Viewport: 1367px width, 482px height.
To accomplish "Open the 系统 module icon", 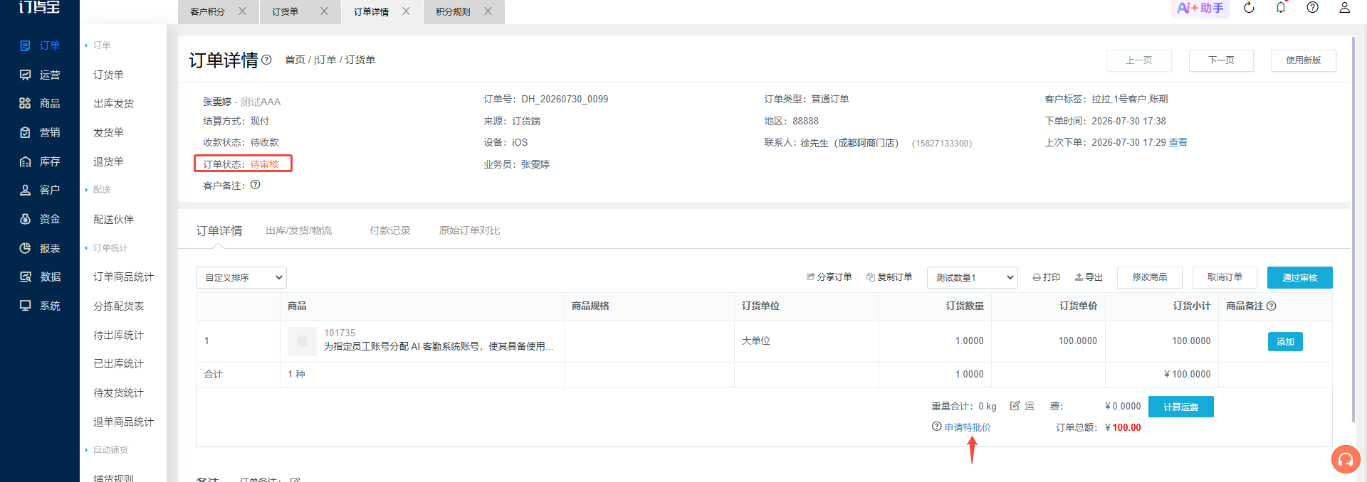I will [x=25, y=306].
